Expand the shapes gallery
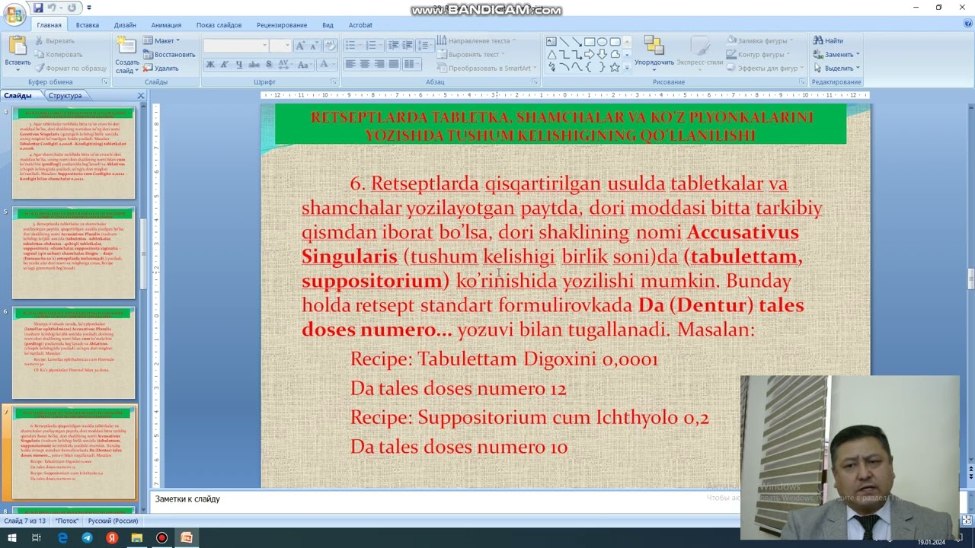975x548 pixels. point(627,68)
